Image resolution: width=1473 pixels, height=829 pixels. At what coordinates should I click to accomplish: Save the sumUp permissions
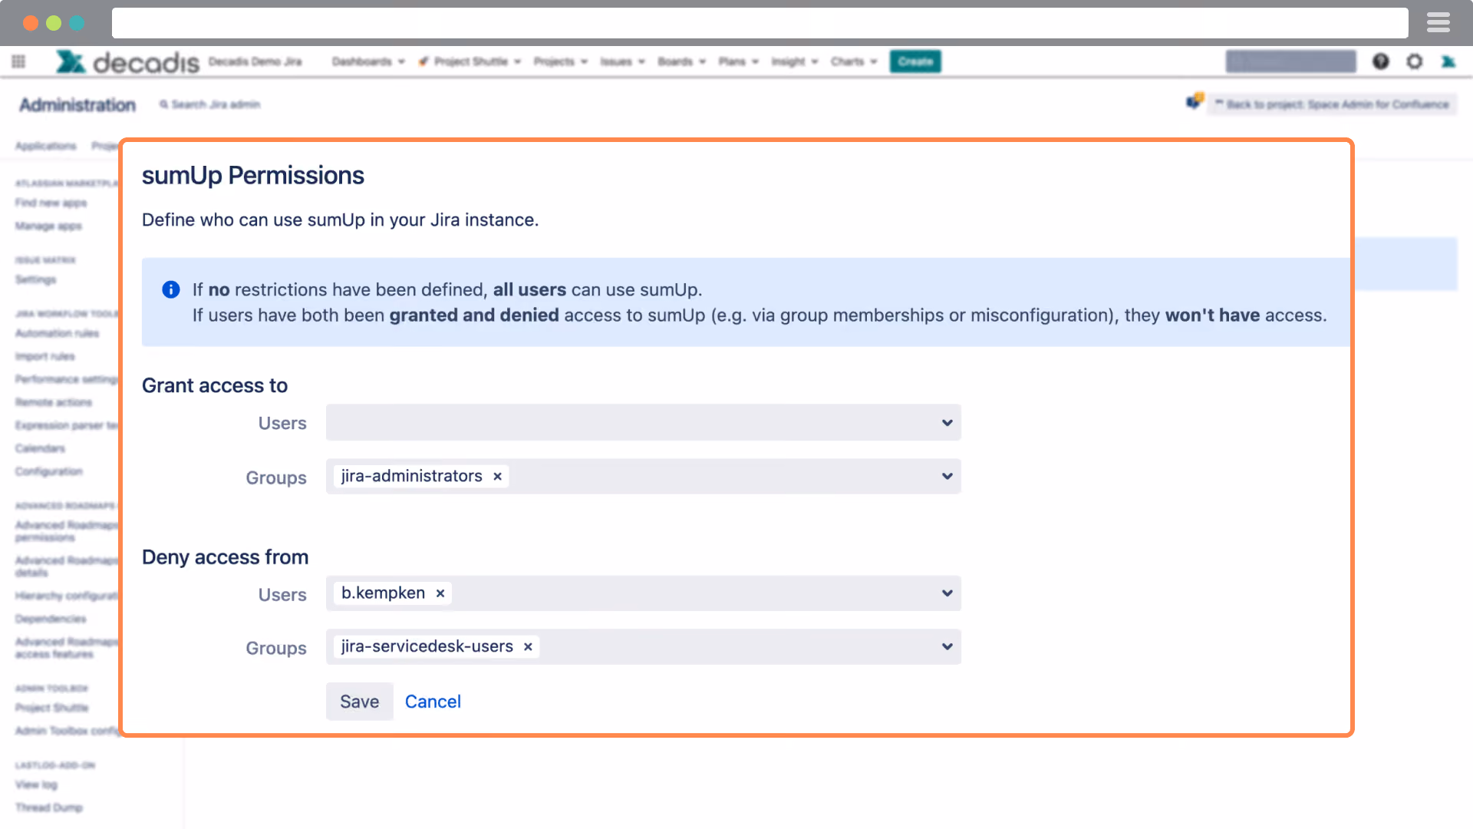tap(359, 702)
